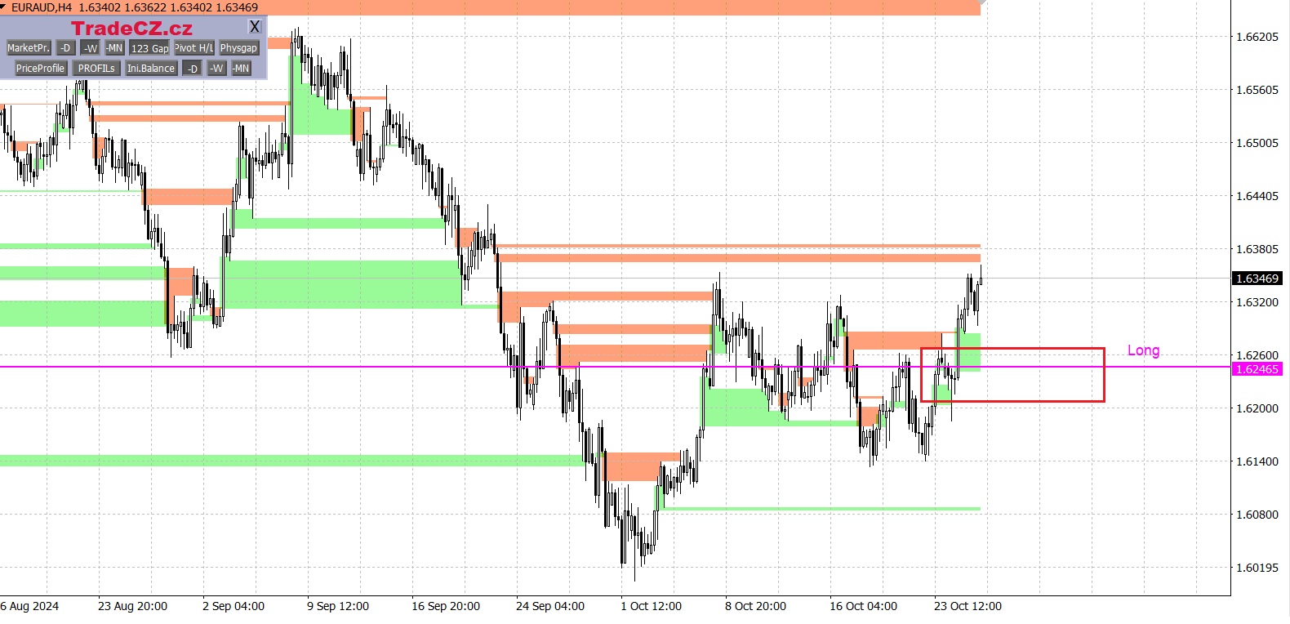The image size is (1290, 624).
Task: Activate the Physgap button
Action: (x=238, y=48)
